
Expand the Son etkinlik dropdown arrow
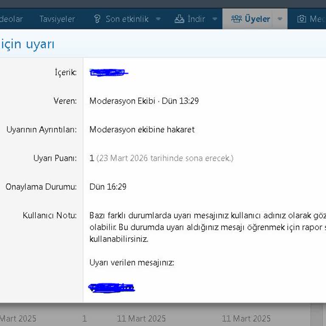click(x=158, y=19)
